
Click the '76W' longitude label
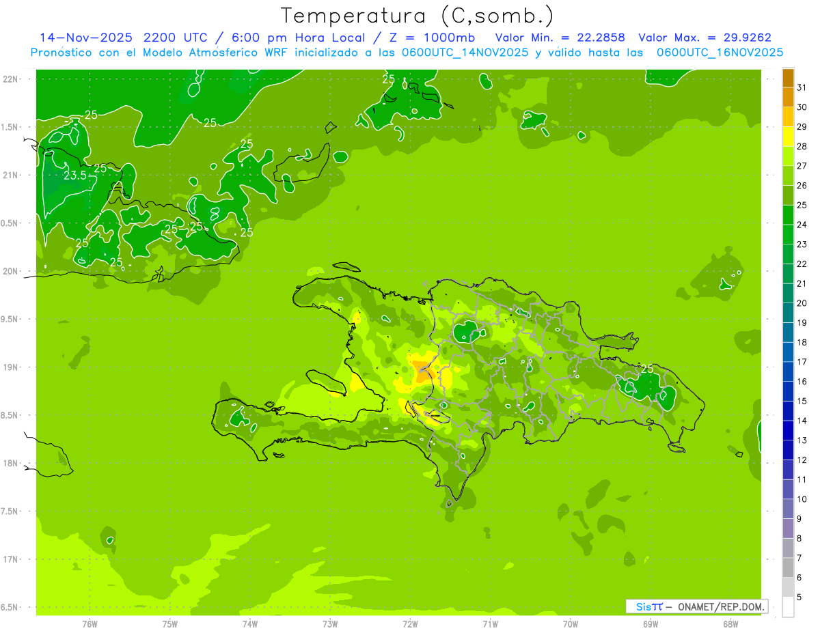point(90,624)
